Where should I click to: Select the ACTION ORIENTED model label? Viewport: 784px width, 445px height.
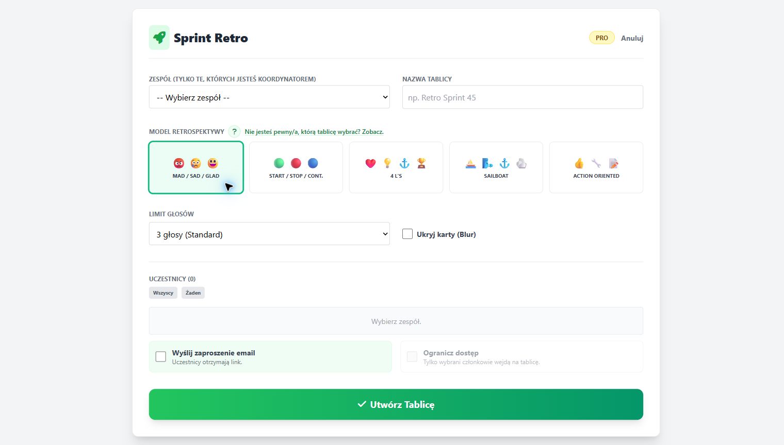pyautogui.click(x=596, y=176)
